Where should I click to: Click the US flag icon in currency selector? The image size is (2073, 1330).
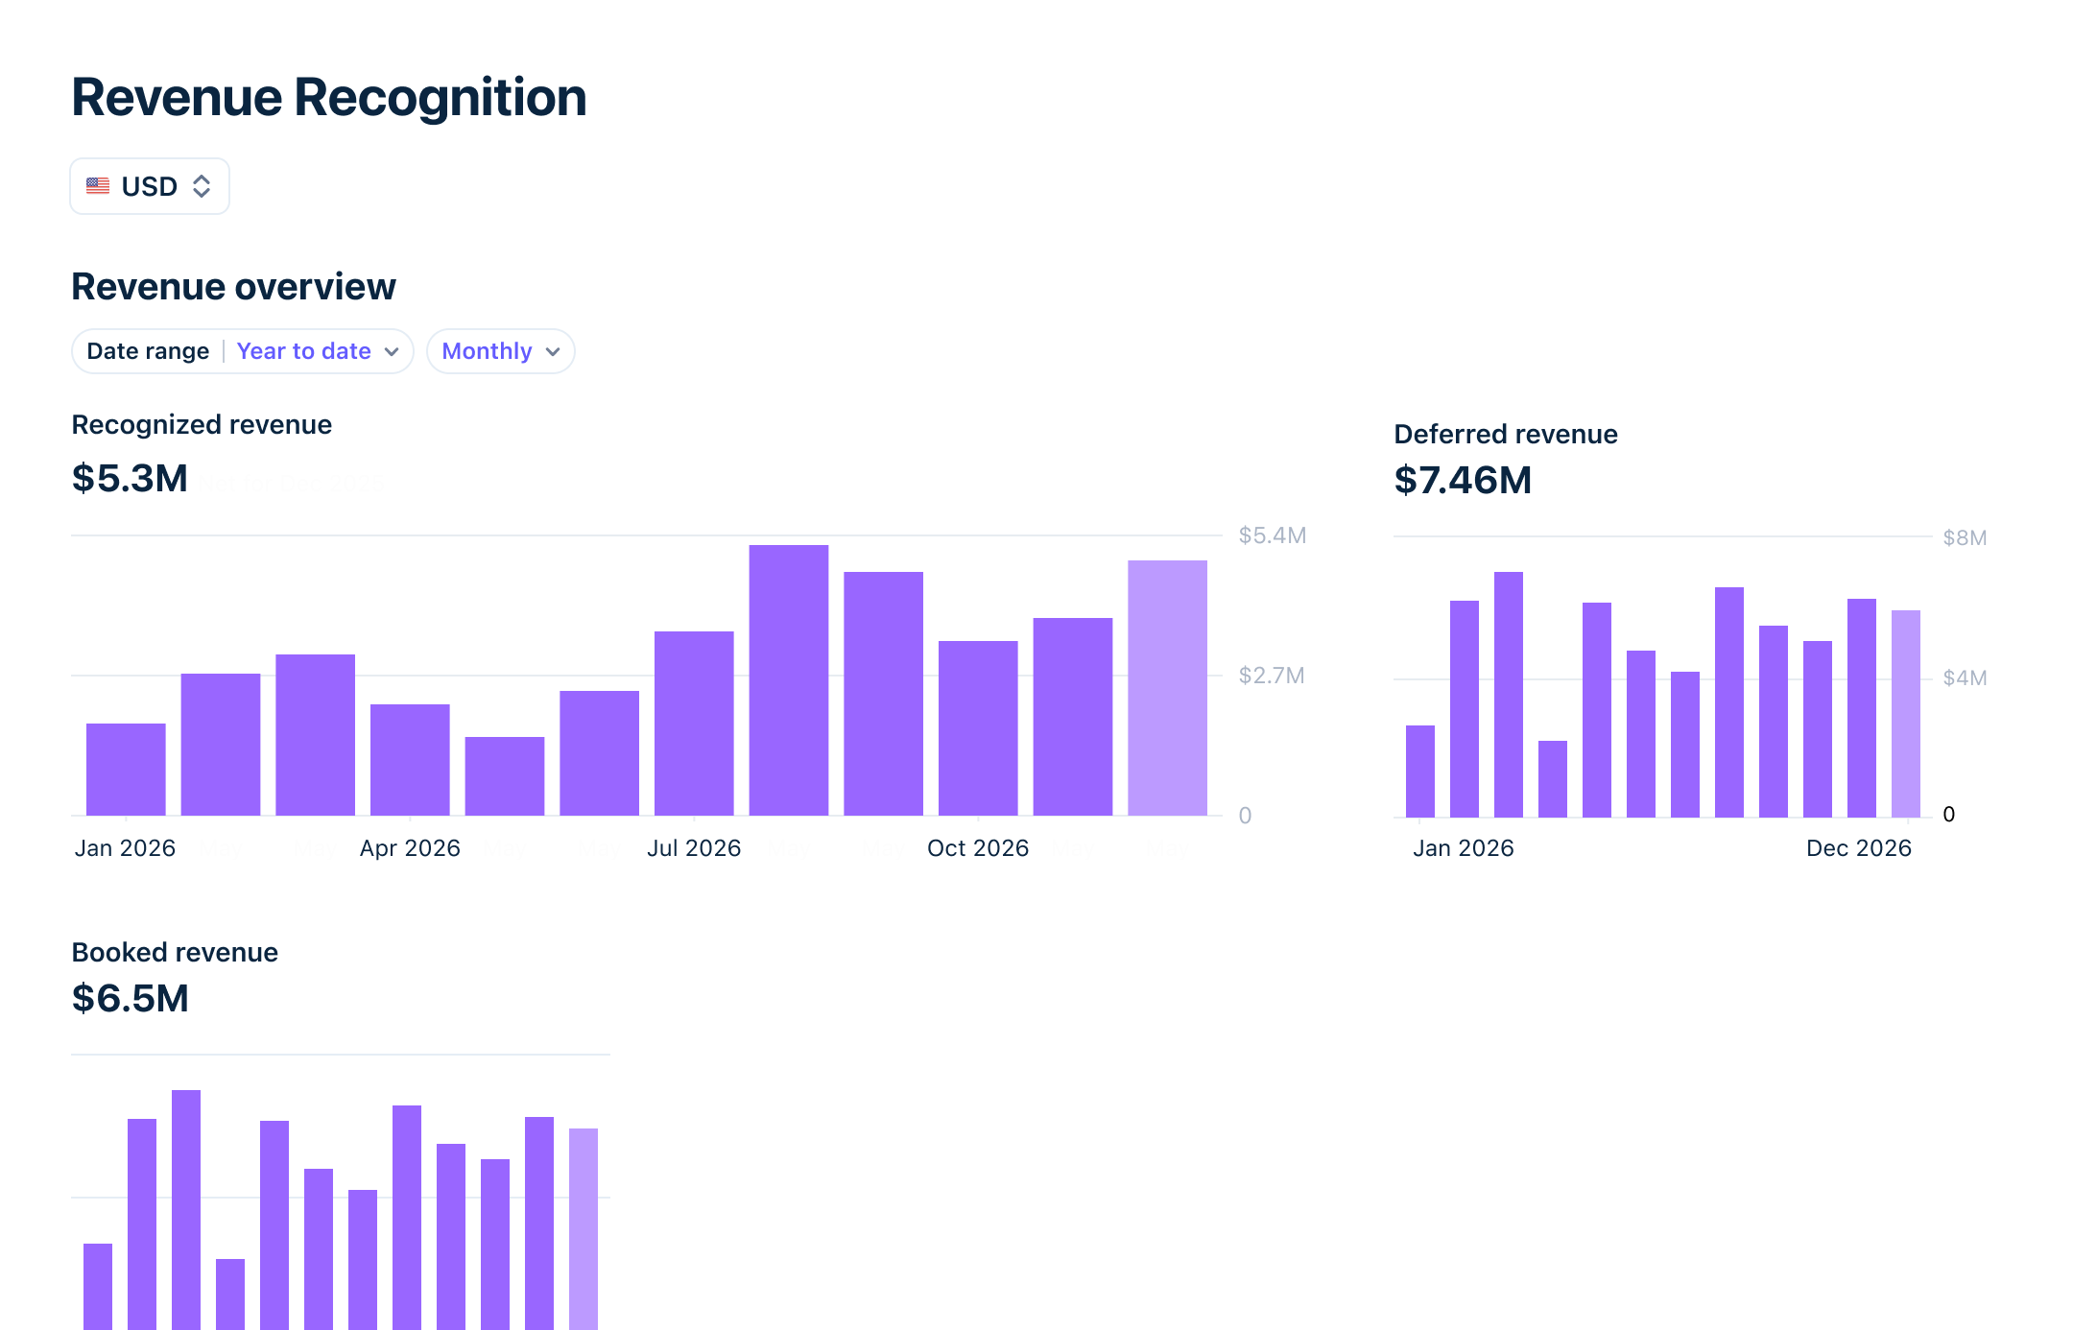click(x=99, y=185)
